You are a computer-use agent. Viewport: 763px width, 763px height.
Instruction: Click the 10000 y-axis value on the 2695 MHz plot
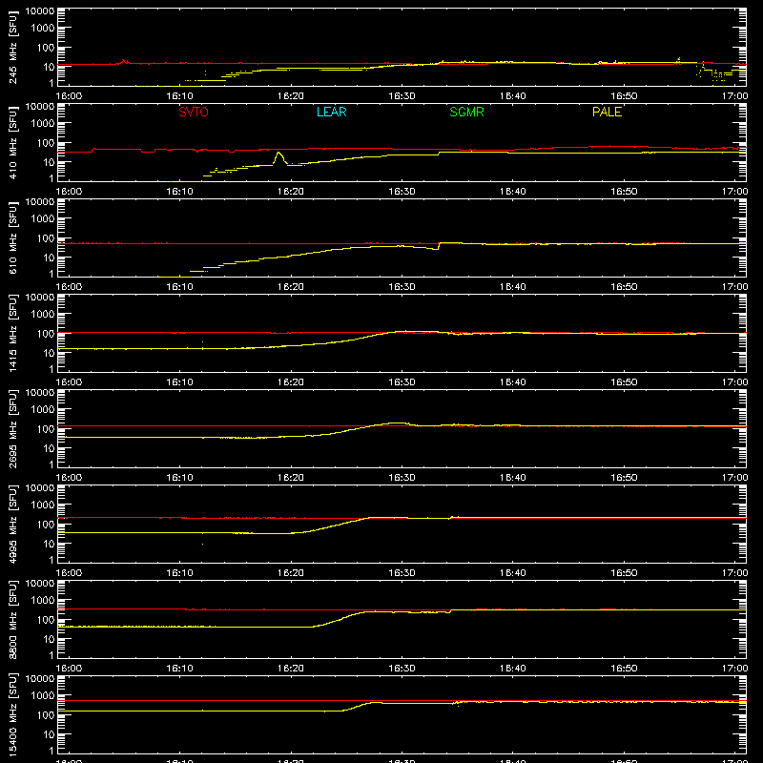coord(40,393)
